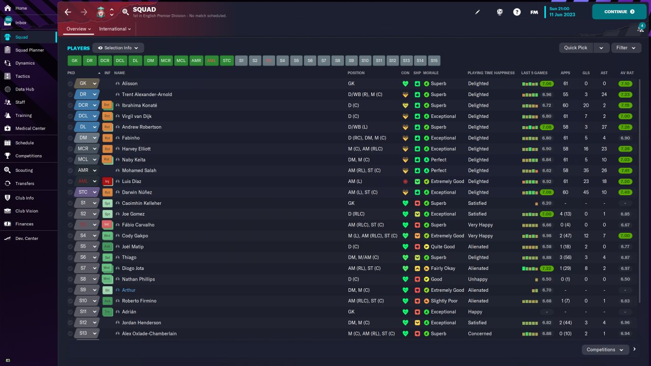Select Alisson's row checkbox

click(70, 83)
